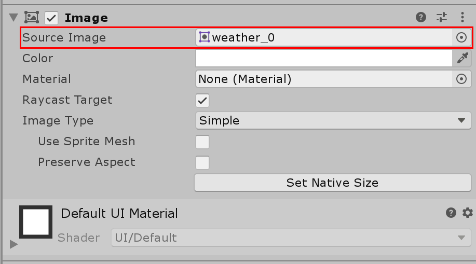Screen dimensions: 476x264
Task: Expand the Default UI Material section
Action: 13,244
